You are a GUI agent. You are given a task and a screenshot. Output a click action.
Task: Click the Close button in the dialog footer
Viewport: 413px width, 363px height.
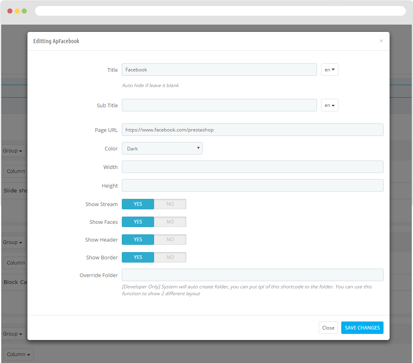click(x=328, y=328)
